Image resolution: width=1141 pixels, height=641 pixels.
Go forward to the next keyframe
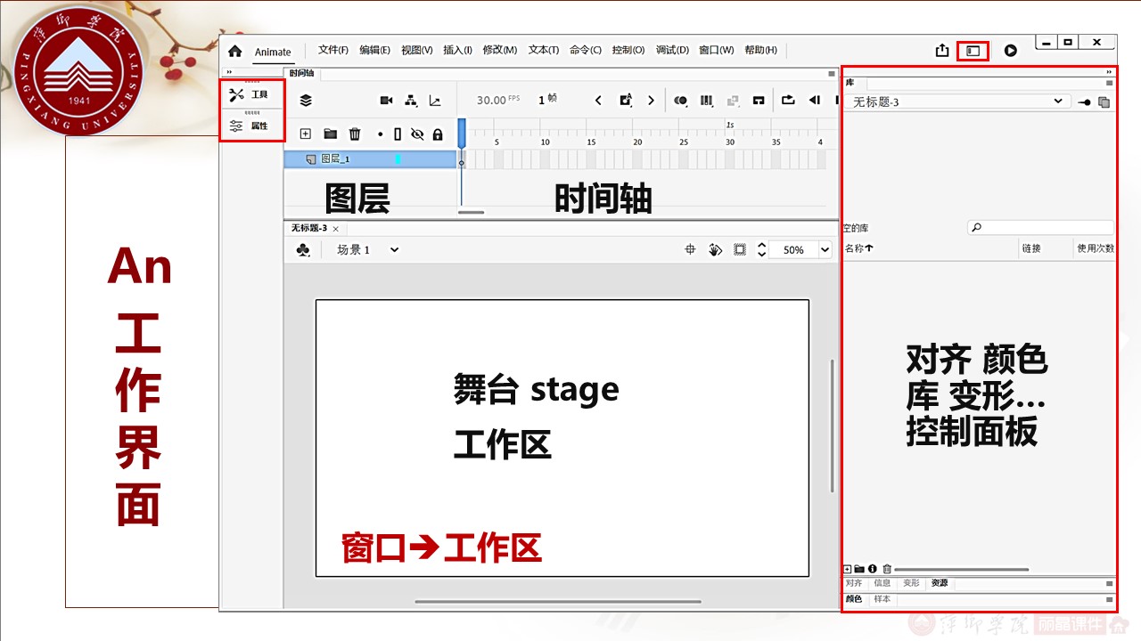click(x=652, y=101)
